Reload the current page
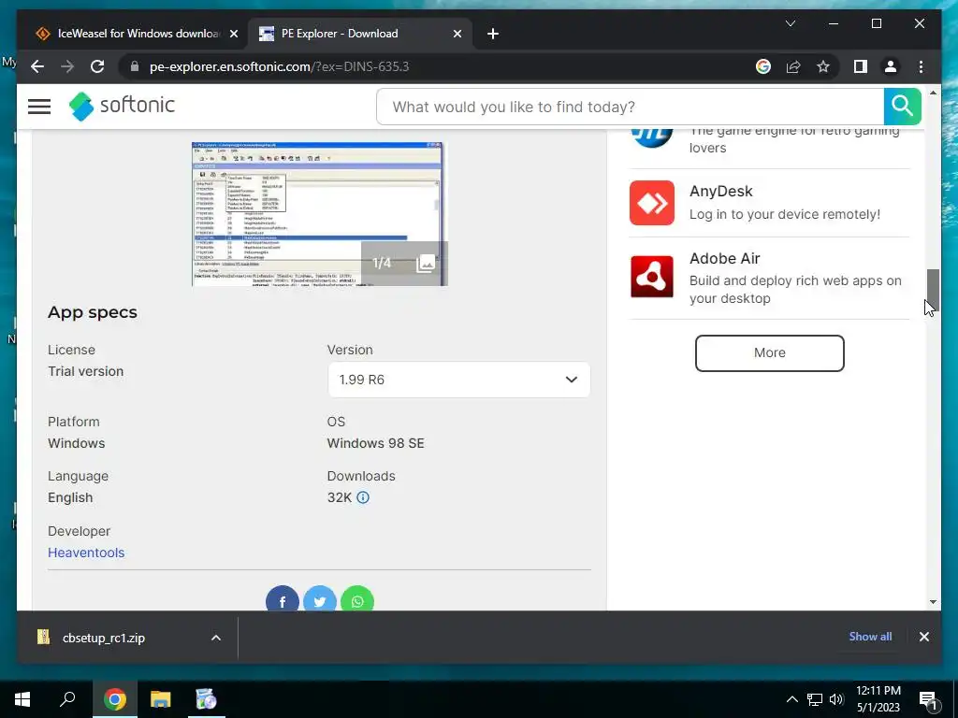This screenshot has height=718, width=958. [x=97, y=66]
